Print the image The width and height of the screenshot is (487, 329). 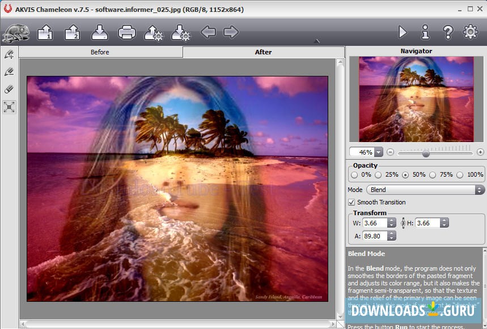(126, 32)
